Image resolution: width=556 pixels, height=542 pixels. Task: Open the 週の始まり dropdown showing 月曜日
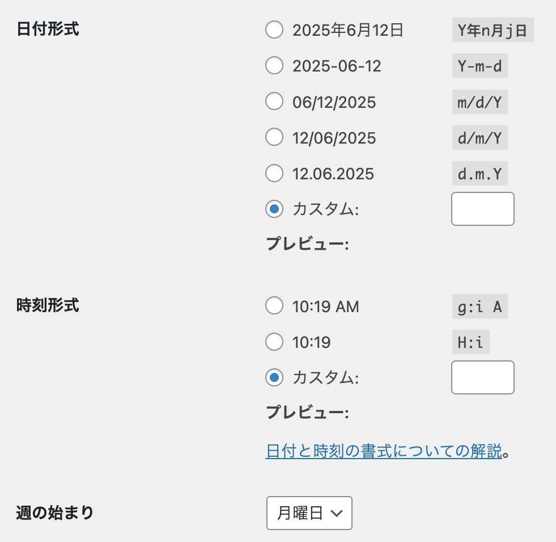tap(309, 513)
